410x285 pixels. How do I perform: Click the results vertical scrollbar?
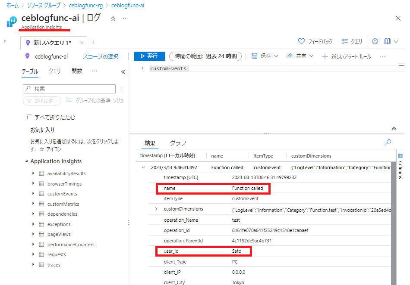394,223
